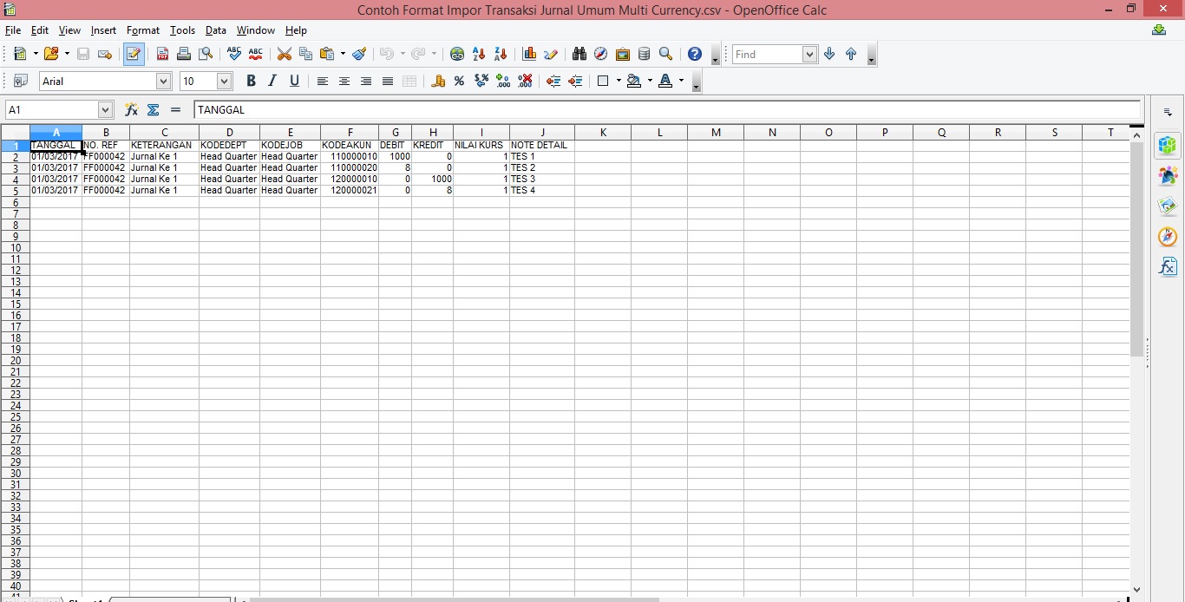Open the File menu
The height and width of the screenshot is (602, 1185).
pos(13,30)
